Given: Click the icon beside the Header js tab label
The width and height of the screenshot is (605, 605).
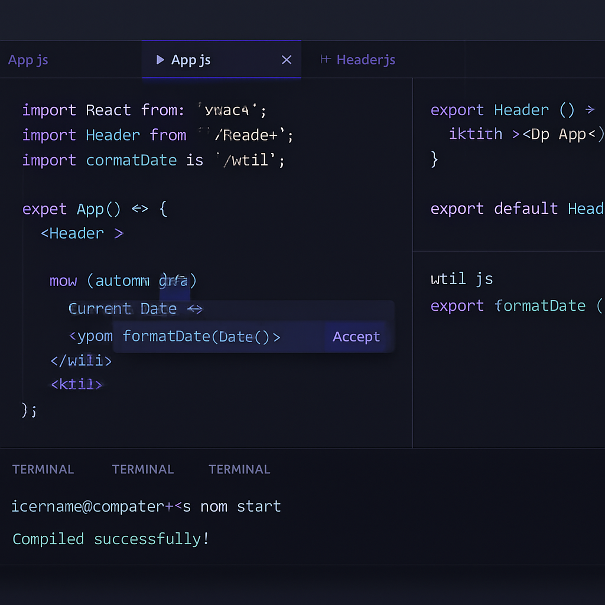Looking at the screenshot, I should [x=326, y=59].
